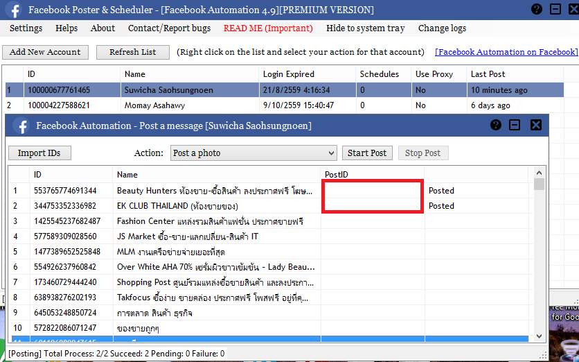Viewport: 579px width, 362px height.
Task: Click Start Post button
Action: click(x=367, y=153)
